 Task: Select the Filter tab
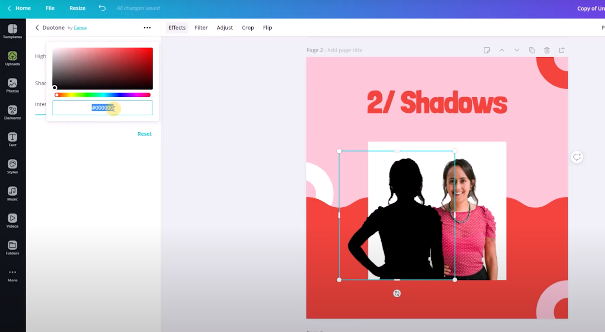pos(201,28)
